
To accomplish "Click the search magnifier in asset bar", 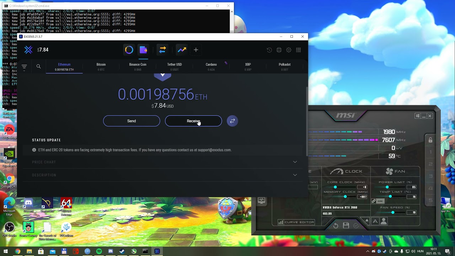I will pos(38,66).
